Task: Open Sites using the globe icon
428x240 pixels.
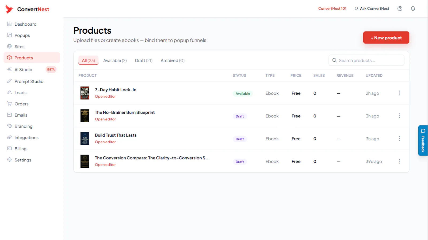Action: point(9,46)
